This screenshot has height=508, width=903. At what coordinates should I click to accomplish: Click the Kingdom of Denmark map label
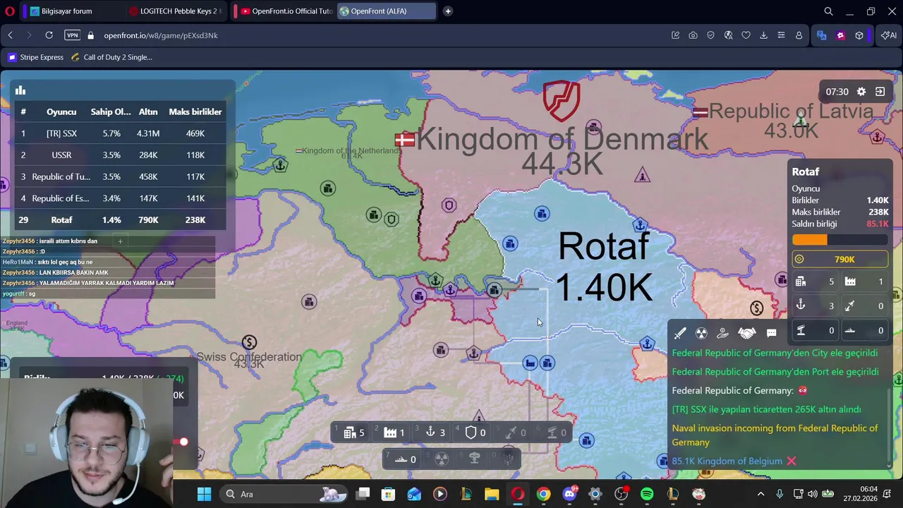click(x=562, y=139)
